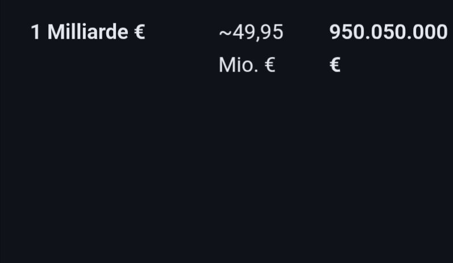Select the "~49,95" value text
This screenshot has width=453, height=263.
pyautogui.click(x=251, y=32)
